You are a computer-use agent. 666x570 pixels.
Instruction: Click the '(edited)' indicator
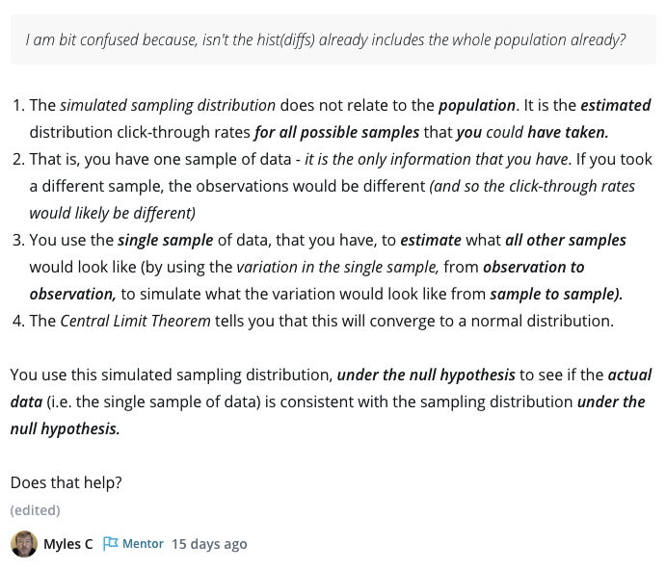point(35,510)
